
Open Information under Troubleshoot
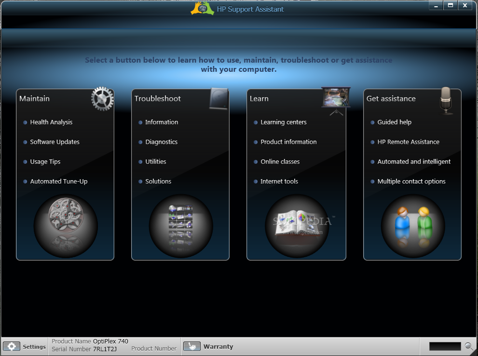(x=162, y=122)
